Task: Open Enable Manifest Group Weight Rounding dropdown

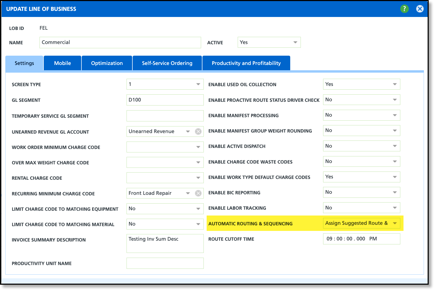Action: click(362, 130)
